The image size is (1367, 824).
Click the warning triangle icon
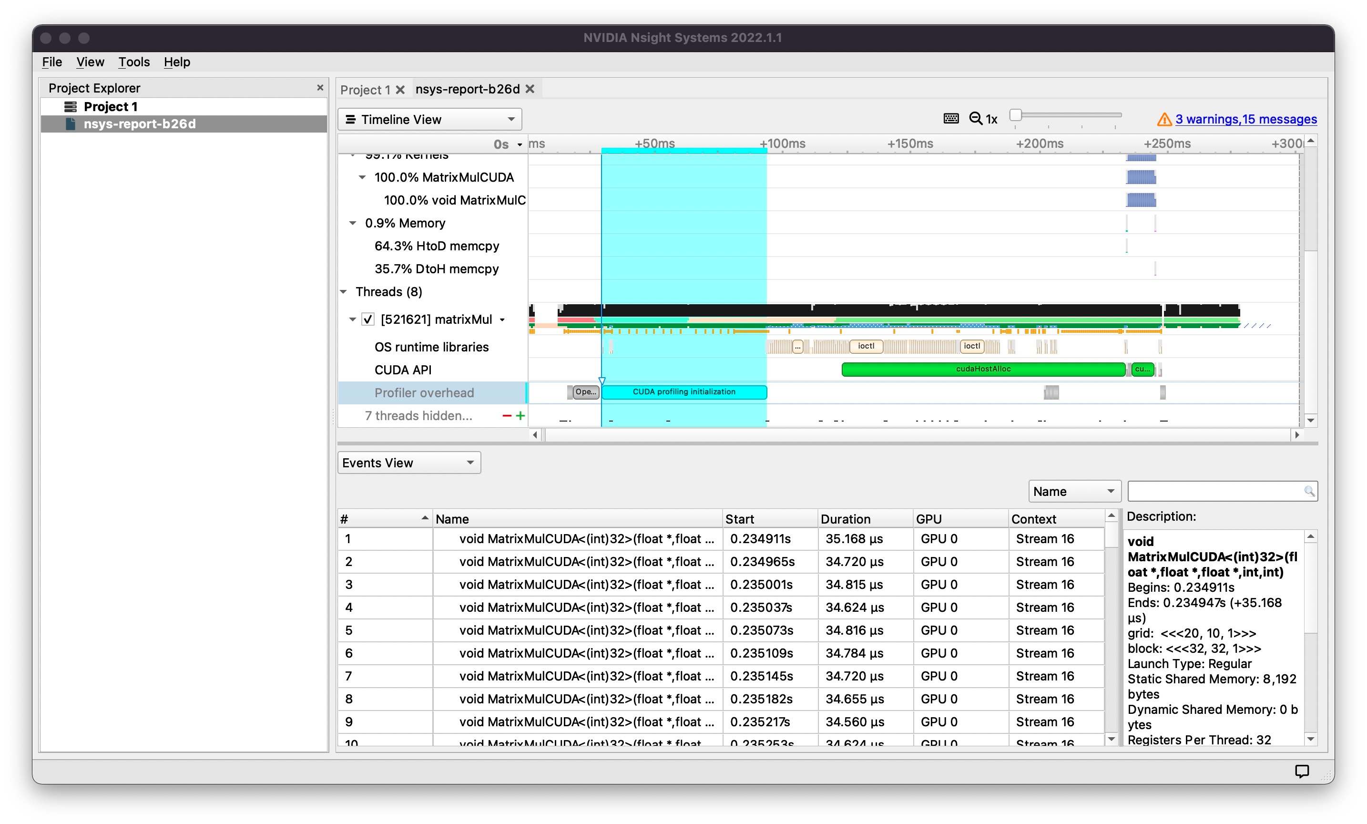(x=1164, y=119)
